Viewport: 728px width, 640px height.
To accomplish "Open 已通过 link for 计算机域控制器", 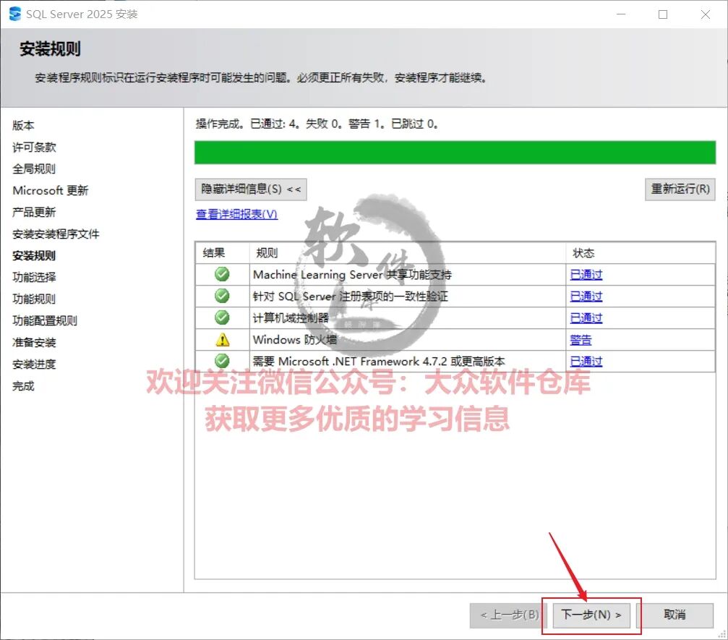I will click(586, 318).
